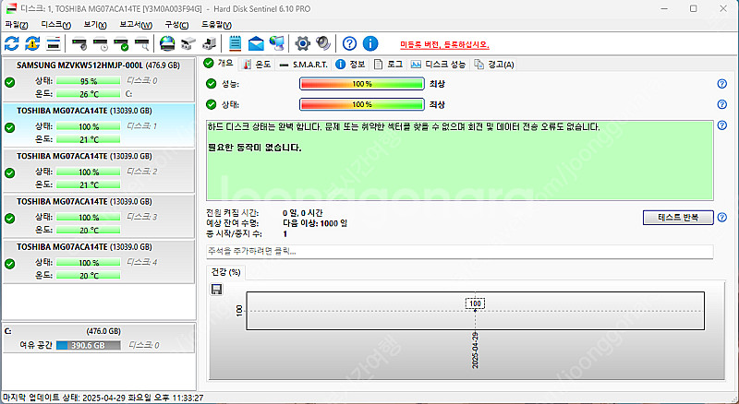Screen dimensions: 739x404
Task: Click the disk icon with speaker overlay
Action: coord(79,43)
